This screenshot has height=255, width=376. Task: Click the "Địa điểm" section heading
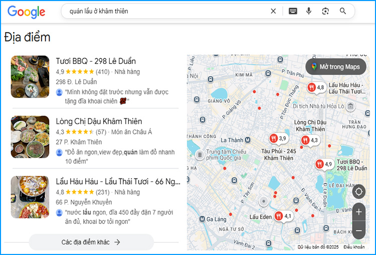point(27,37)
